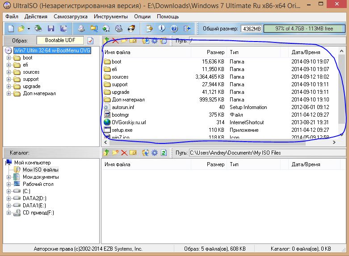349x256 pixels.
Task: Click the Up folder icon in image pane
Action: pos(106,41)
